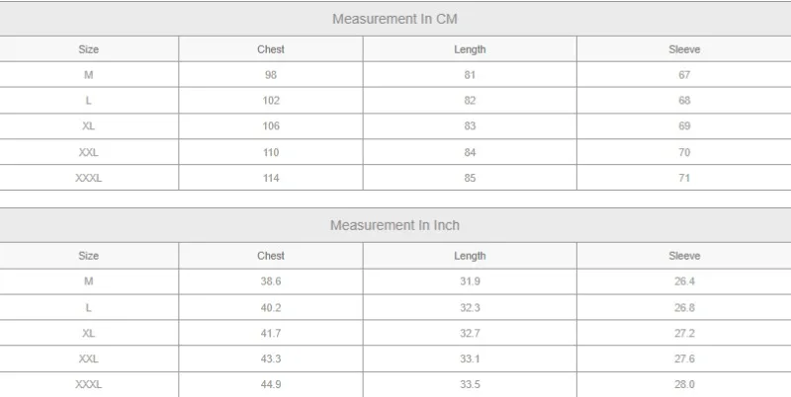This screenshot has height=397, width=791.
Task: Select the sleeve value 28.0 cell
Action: (x=684, y=384)
